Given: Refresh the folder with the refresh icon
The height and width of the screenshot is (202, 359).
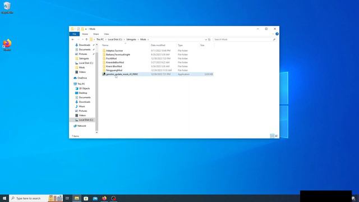Looking at the screenshot, I should tap(209, 39).
